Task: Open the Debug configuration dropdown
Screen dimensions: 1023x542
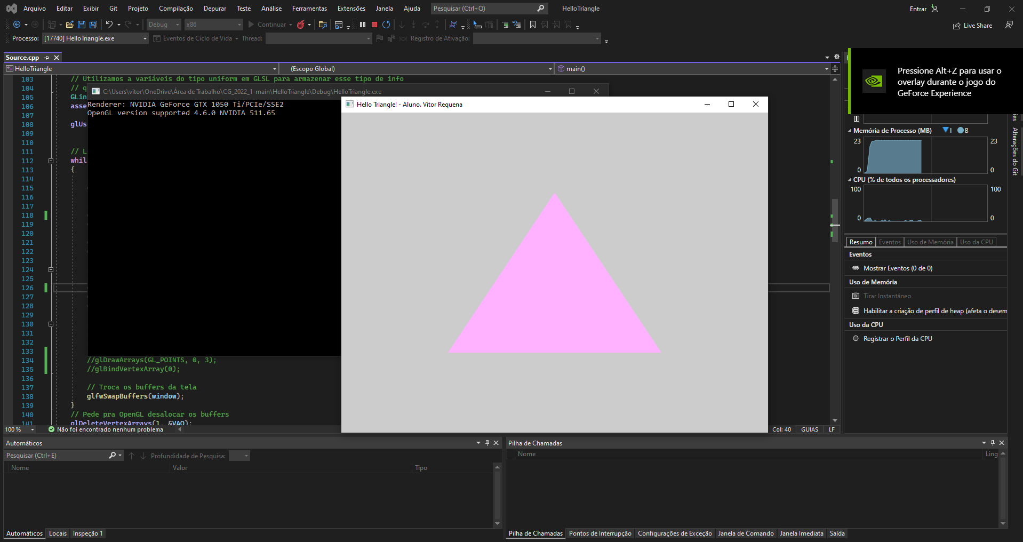Action: pos(164,25)
